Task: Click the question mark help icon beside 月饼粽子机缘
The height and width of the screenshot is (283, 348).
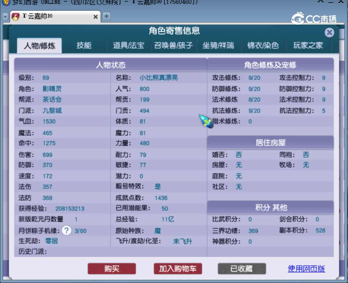Action: point(67,231)
